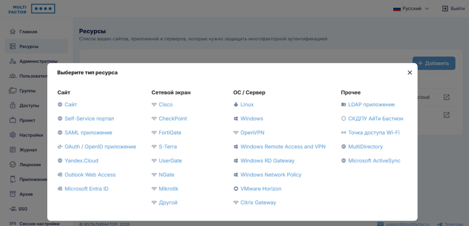Open the external link icon in first resource row

[447, 97]
